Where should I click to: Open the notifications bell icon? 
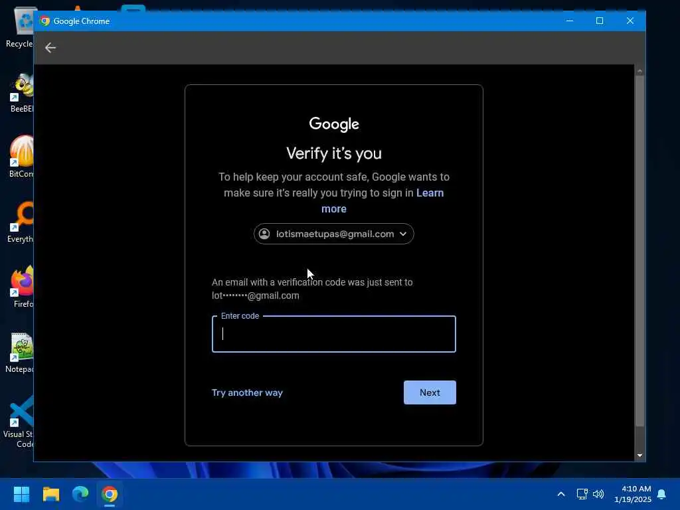[661, 494]
